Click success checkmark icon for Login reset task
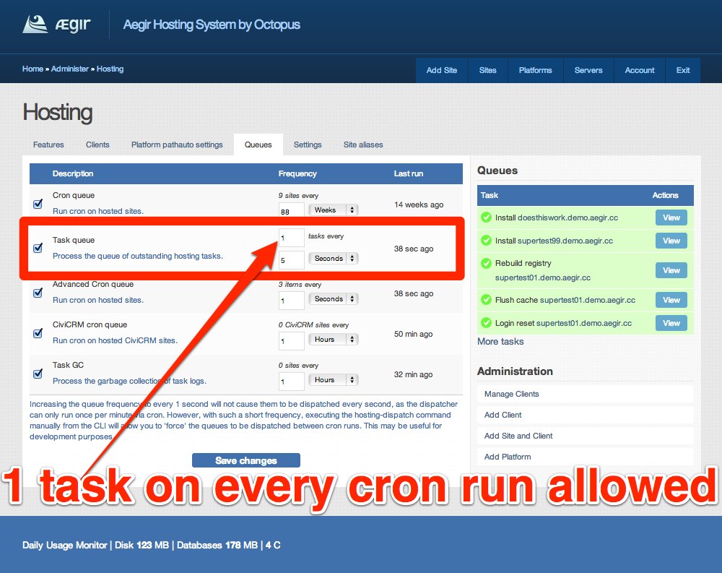This screenshot has height=573, width=722. [x=486, y=323]
